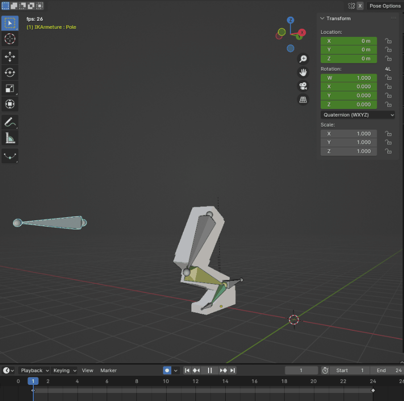The image size is (404, 401).
Task: Enable X-axis mirror toggle beside Pose Options
Action: pos(360,6)
